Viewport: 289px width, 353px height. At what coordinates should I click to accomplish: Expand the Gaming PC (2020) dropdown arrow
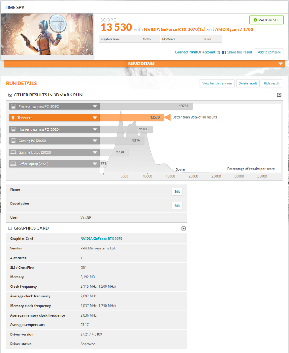pos(95,141)
